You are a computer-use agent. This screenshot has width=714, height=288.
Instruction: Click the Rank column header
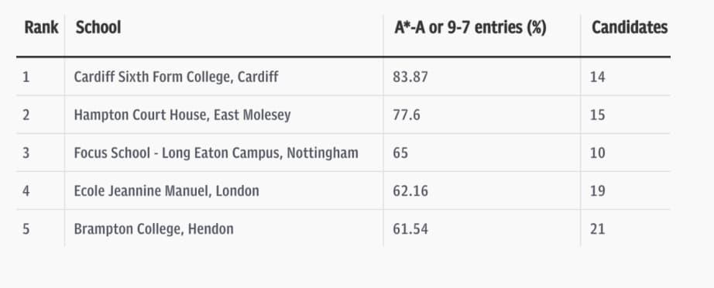click(x=41, y=28)
